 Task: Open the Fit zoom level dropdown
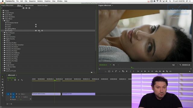pos(116,65)
